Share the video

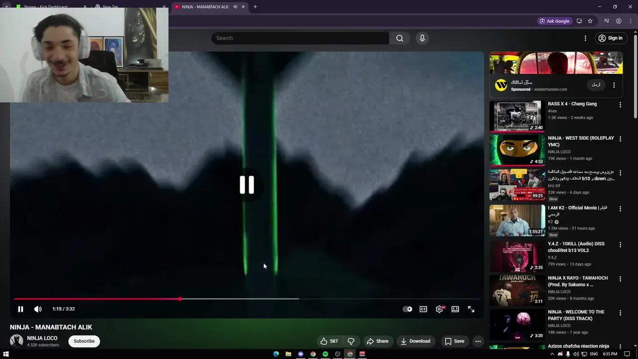pos(377,341)
